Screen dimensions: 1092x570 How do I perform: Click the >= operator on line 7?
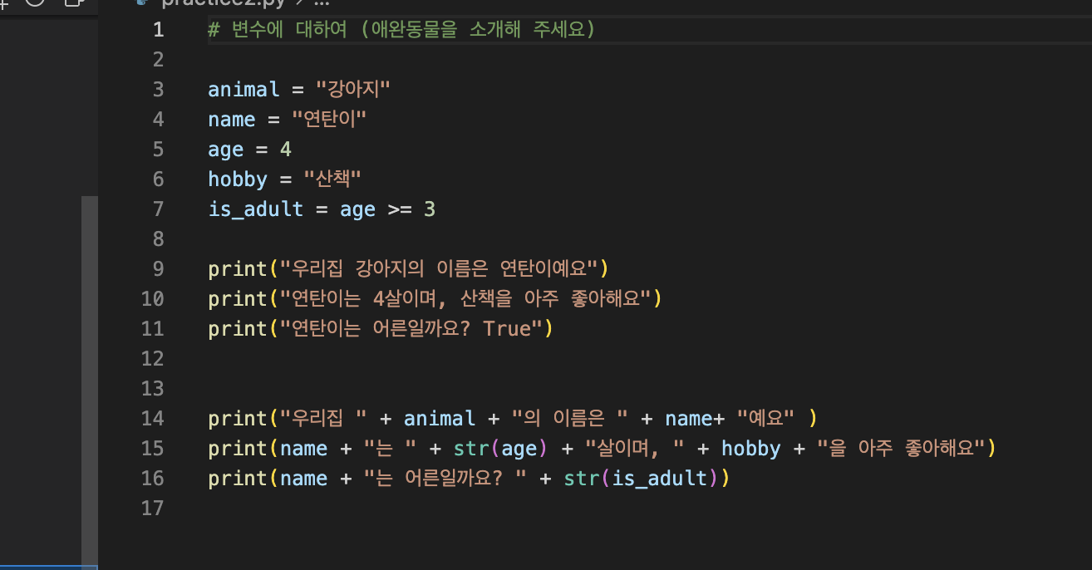tap(400, 209)
